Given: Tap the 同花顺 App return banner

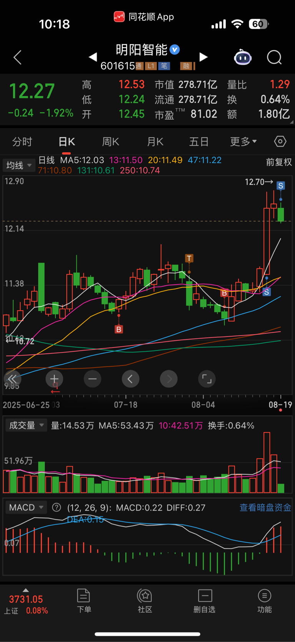Looking at the screenshot, I should click(x=144, y=17).
